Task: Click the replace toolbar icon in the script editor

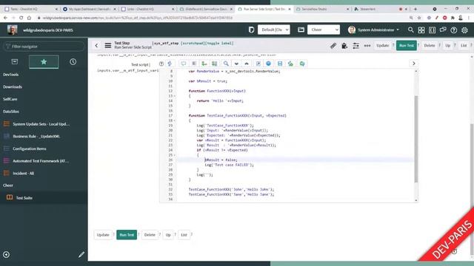Action: point(204,64)
